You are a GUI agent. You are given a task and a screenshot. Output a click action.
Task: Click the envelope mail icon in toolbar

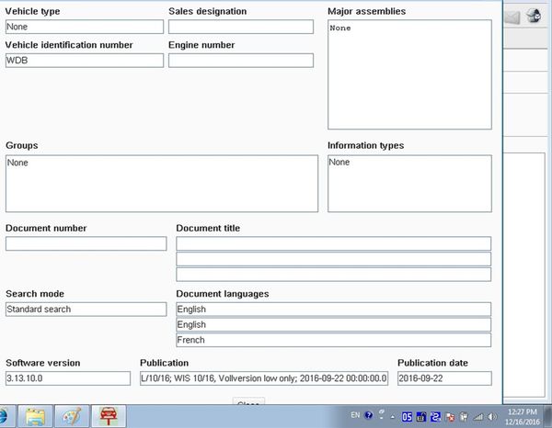[512, 17]
